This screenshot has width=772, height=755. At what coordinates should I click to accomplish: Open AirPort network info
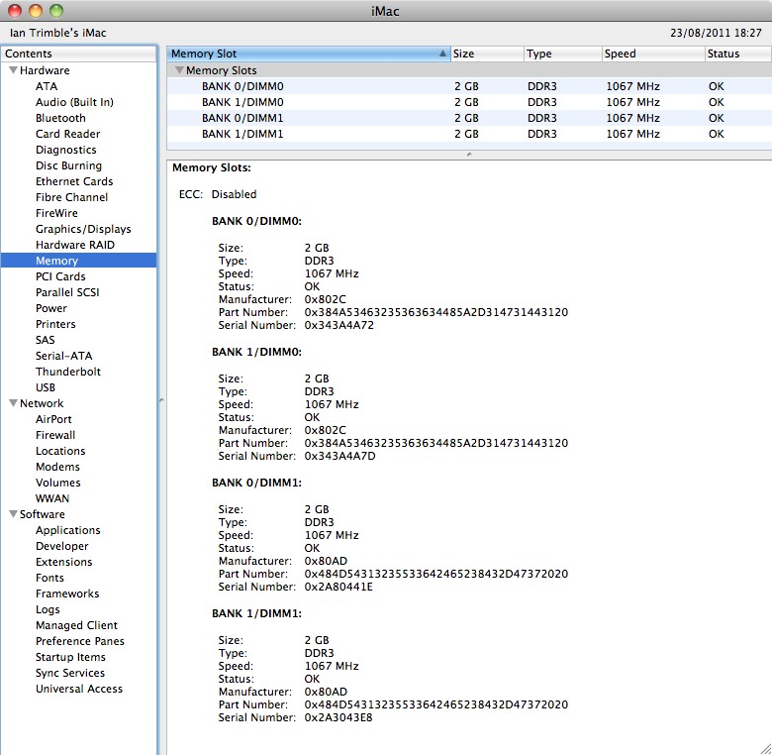53,419
